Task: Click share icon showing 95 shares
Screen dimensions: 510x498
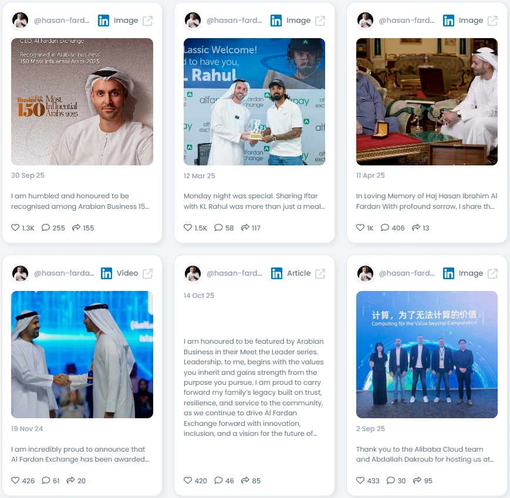Action: coord(417,480)
